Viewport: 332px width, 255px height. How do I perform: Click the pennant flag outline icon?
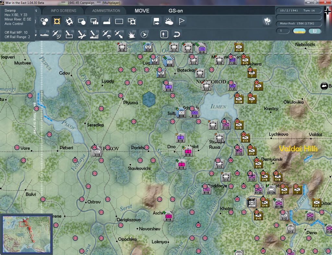point(182,21)
